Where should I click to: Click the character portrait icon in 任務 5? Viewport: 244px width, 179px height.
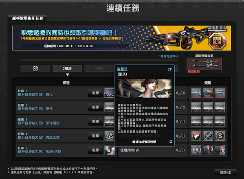coord(110,150)
